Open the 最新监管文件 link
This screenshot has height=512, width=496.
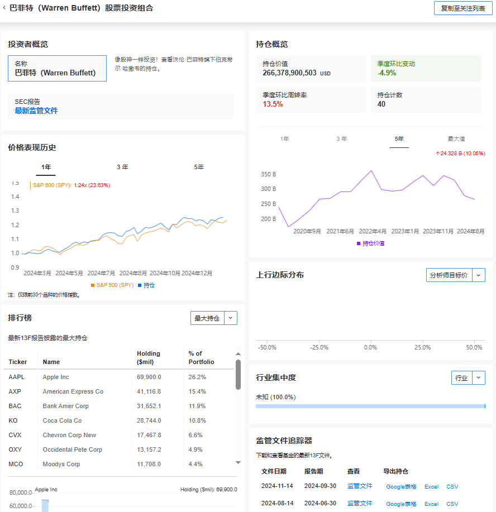pyautogui.click(x=36, y=111)
